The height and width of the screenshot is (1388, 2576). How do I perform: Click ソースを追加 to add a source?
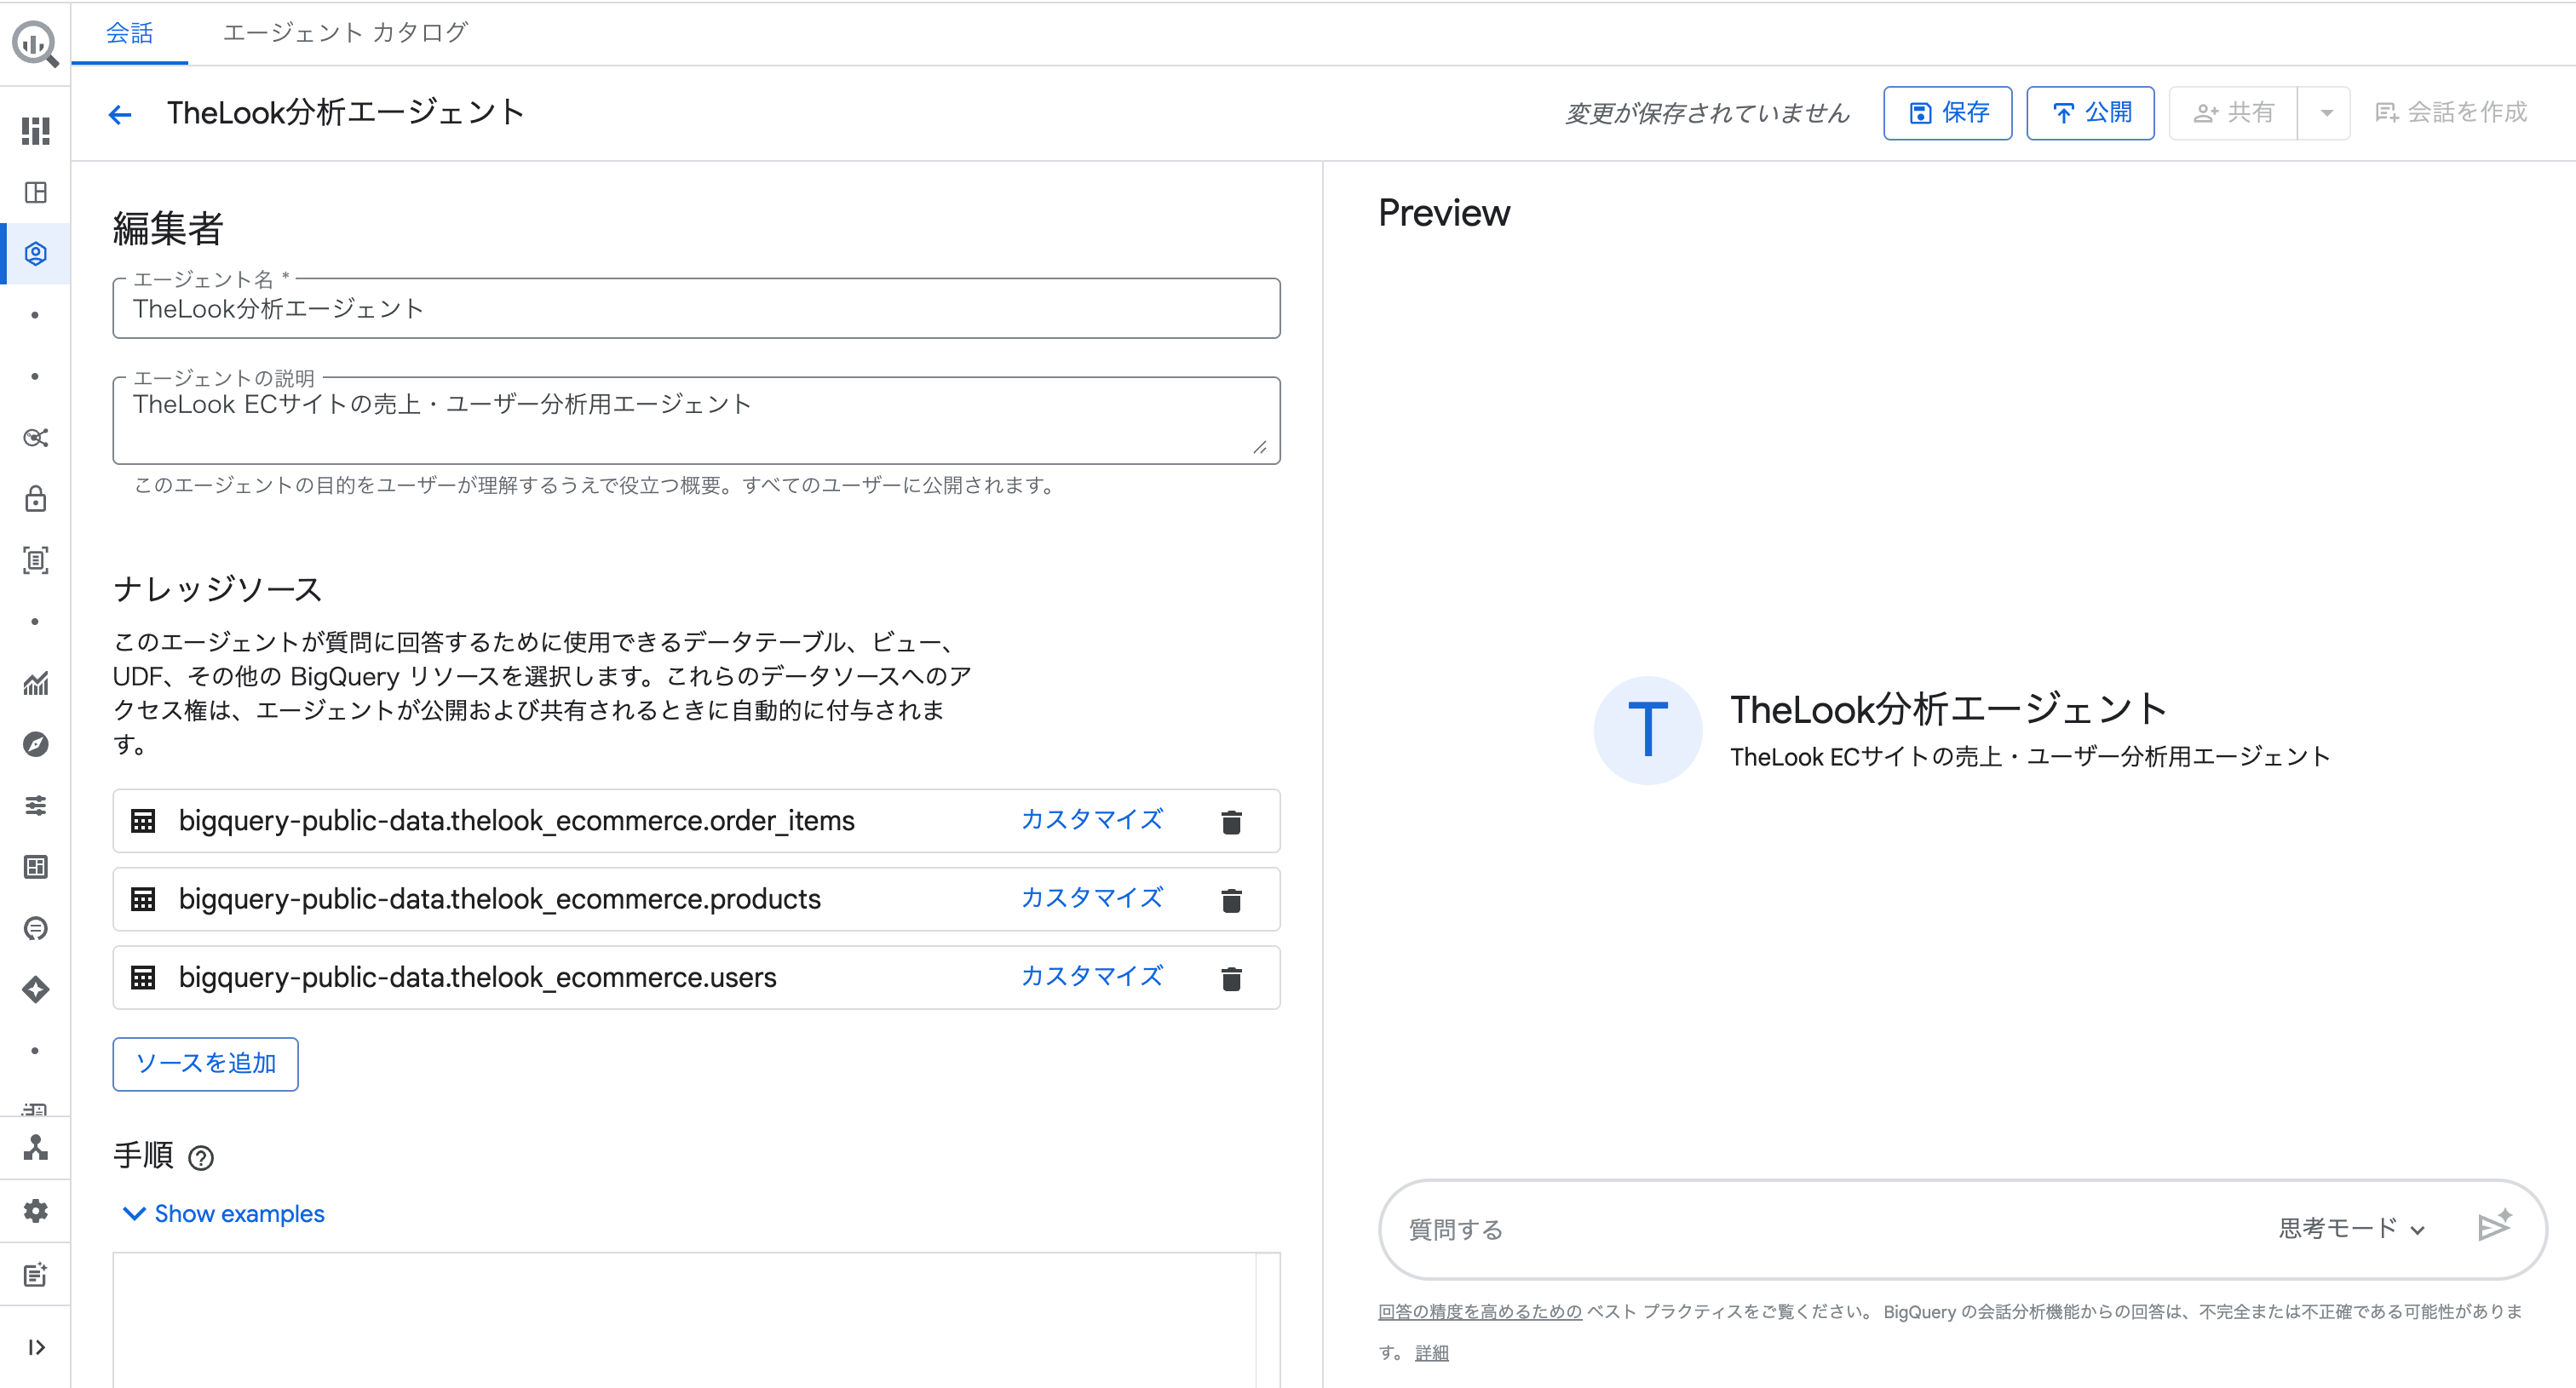[x=205, y=1064]
